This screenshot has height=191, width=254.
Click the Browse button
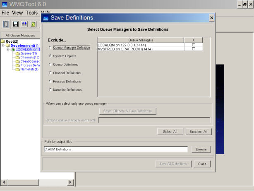(x=201, y=149)
